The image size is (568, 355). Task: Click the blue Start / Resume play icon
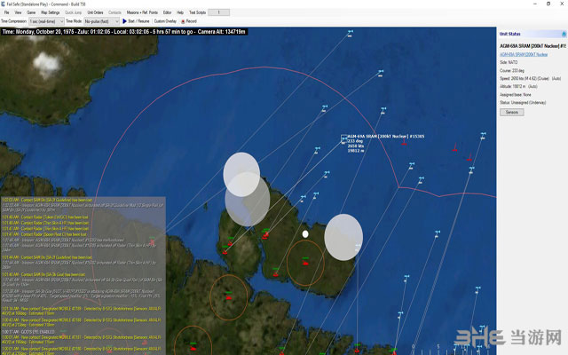click(x=124, y=21)
